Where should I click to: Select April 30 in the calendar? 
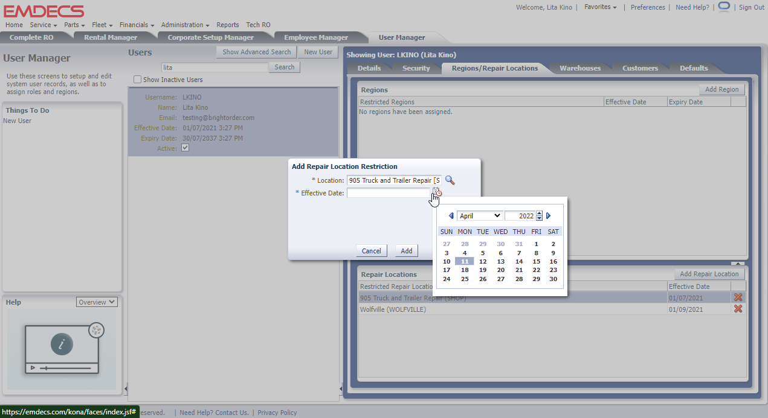553,279
